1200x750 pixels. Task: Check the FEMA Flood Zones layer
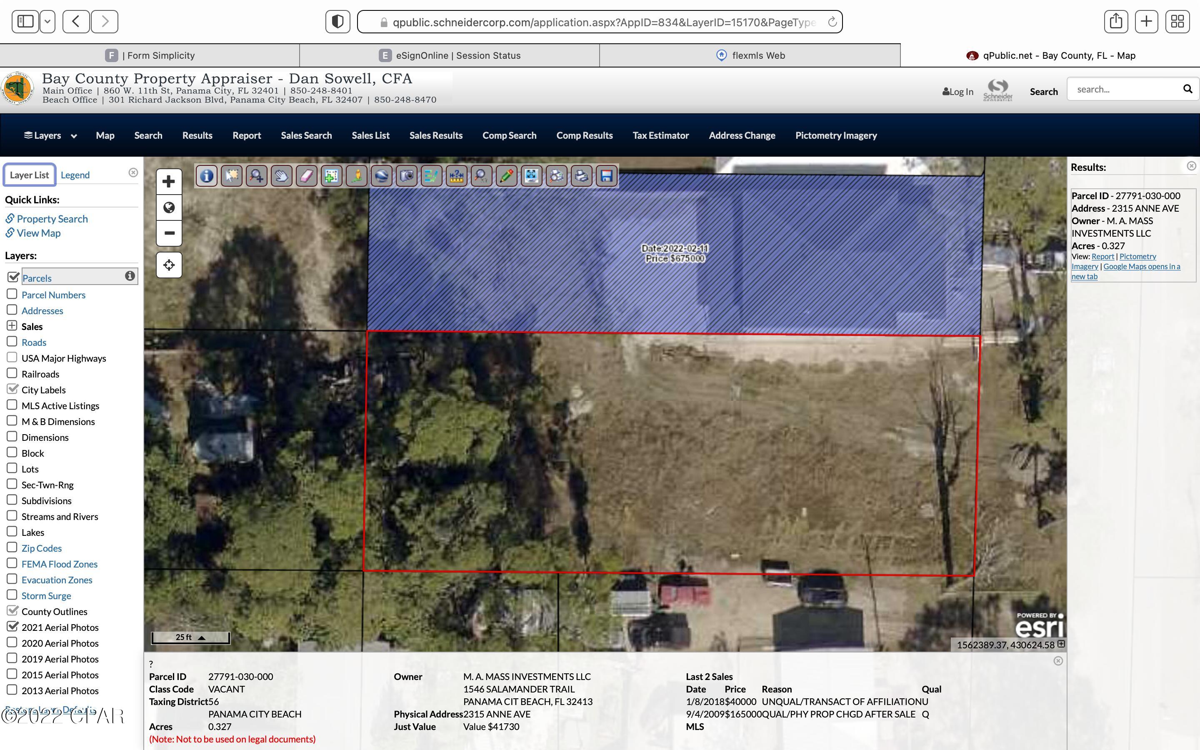(12, 563)
